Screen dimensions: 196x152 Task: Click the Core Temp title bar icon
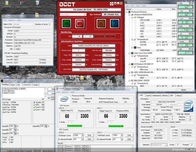tap(4, 16)
